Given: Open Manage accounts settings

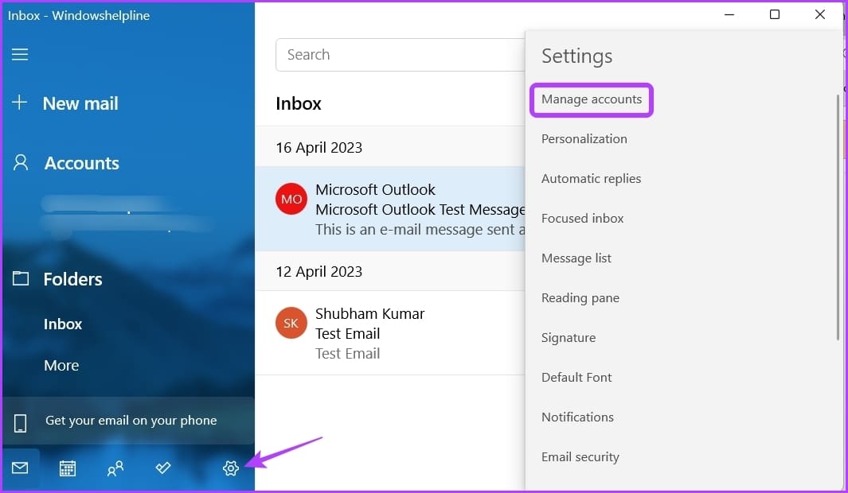Looking at the screenshot, I should (x=592, y=99).
